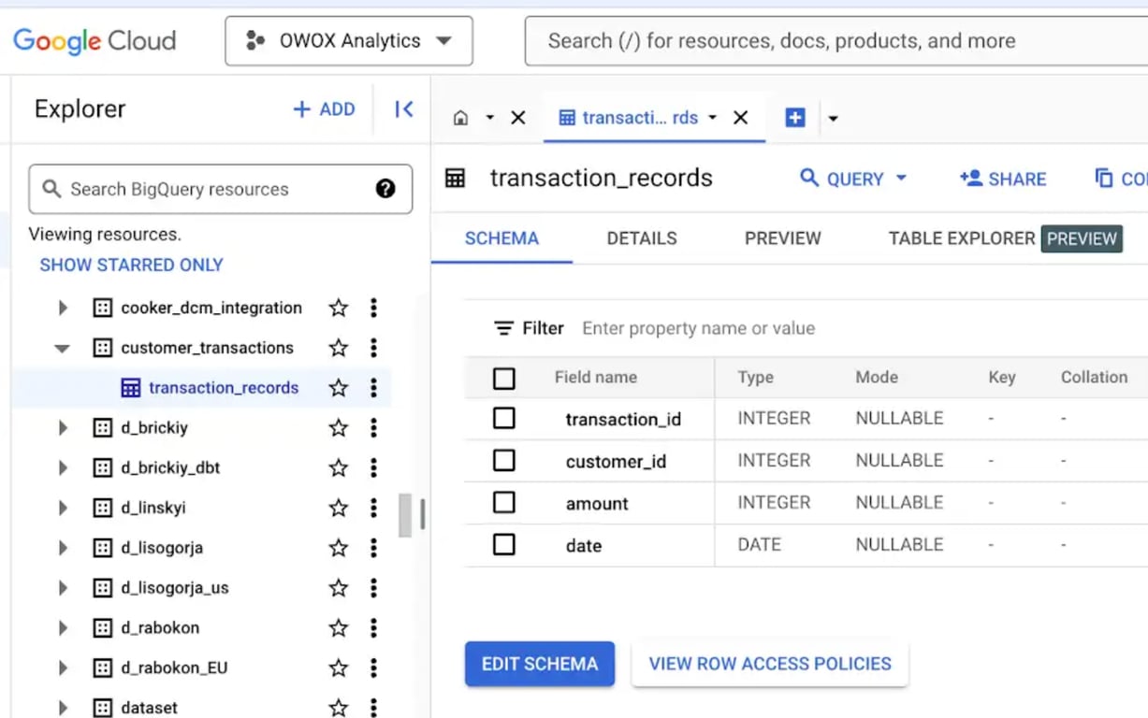1148x718 pixels.
Task: Open the more-actions menu for customer_transactions
Action: click(373, 348)
